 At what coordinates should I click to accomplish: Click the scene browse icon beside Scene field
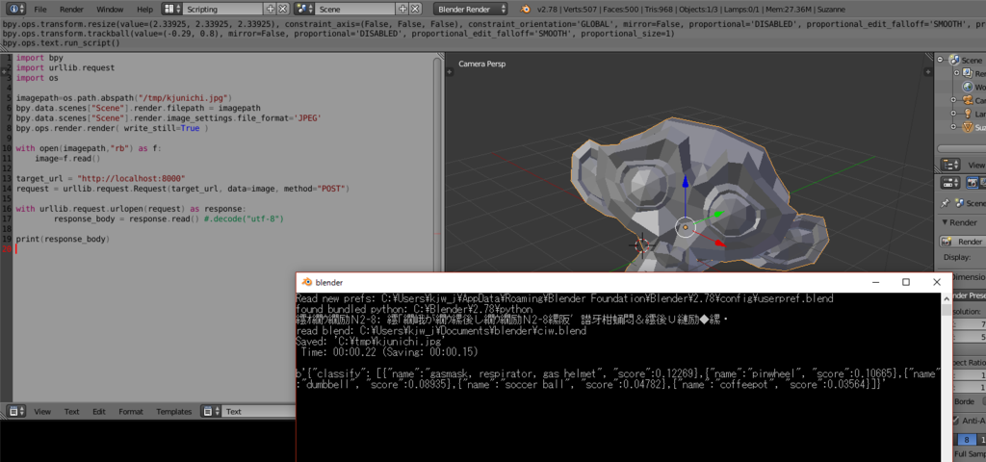point(304,10)
